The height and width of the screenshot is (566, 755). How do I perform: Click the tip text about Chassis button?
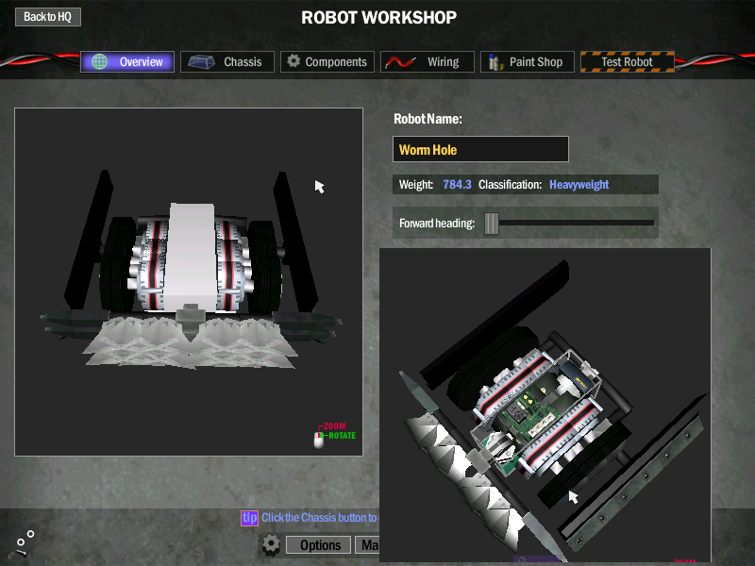(x=319, y=518)
